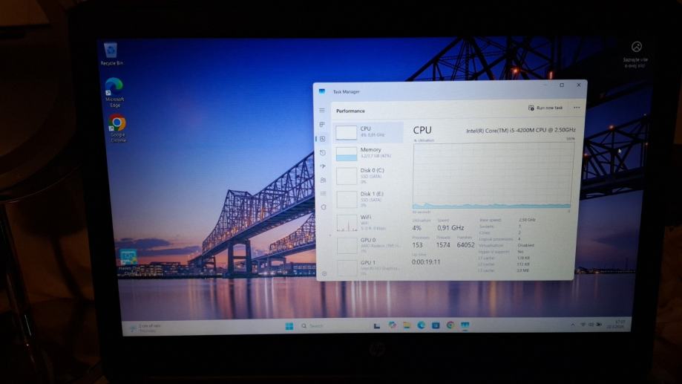Open Microsoft Edge from the taskbar
This screenshot has height=384, width=682.
coord(421,325)
